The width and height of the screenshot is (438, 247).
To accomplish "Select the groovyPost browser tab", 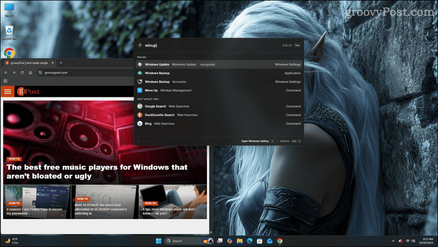I will 29,63.
